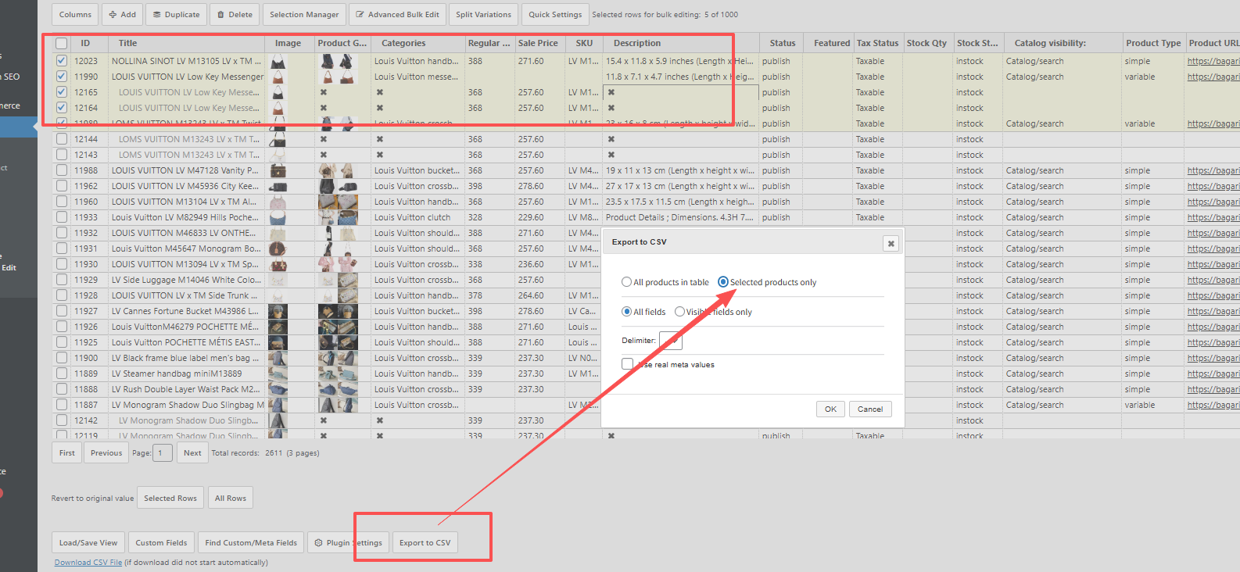Viewport: 1240px width, 572px height.
Task: Click the product image thumbnail for row 11988
Action: [278, 170]
